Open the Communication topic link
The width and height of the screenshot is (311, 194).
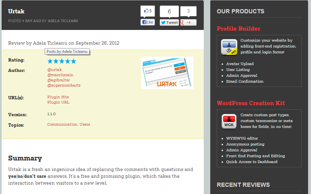tap(62, 124)
